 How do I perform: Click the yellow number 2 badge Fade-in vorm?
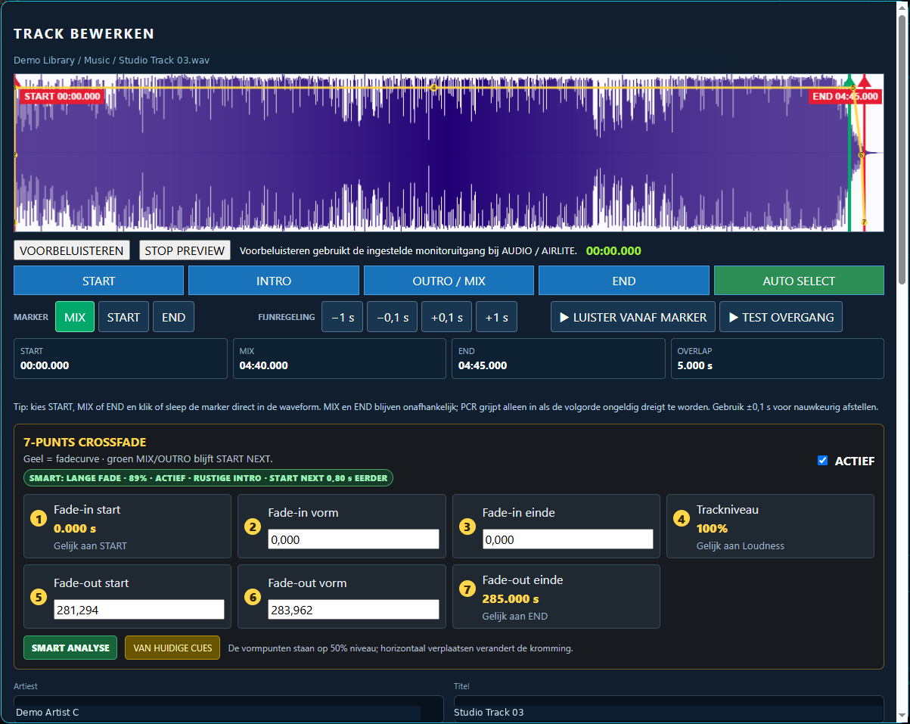coord(253,527)
